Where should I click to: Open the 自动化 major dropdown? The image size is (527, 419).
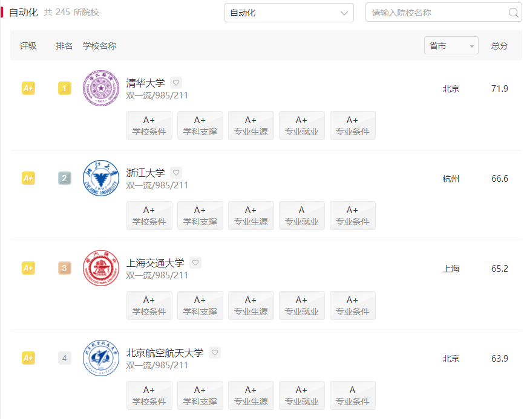[x=289, y=12]
